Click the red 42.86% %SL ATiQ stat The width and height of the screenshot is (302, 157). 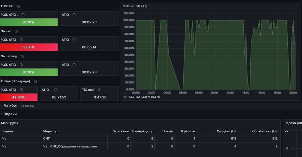(x=19, y=97)
